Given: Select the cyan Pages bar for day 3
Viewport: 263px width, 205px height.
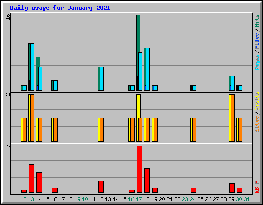Looking at the screenshot, I should (x=32, y=67).
